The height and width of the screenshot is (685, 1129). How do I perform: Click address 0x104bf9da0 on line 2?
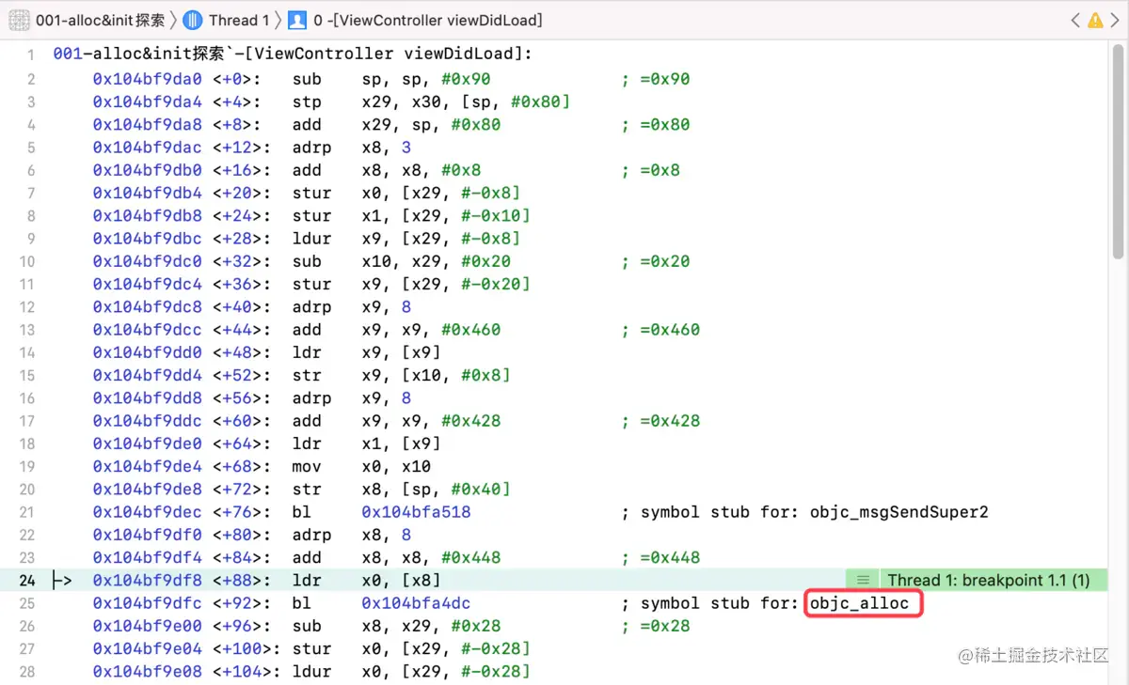point(148,79)
